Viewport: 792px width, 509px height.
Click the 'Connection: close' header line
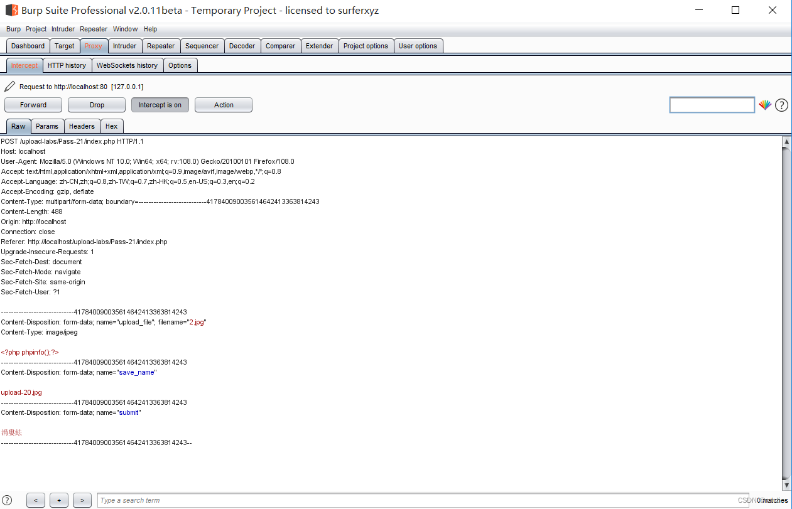[x=28, y=232]
